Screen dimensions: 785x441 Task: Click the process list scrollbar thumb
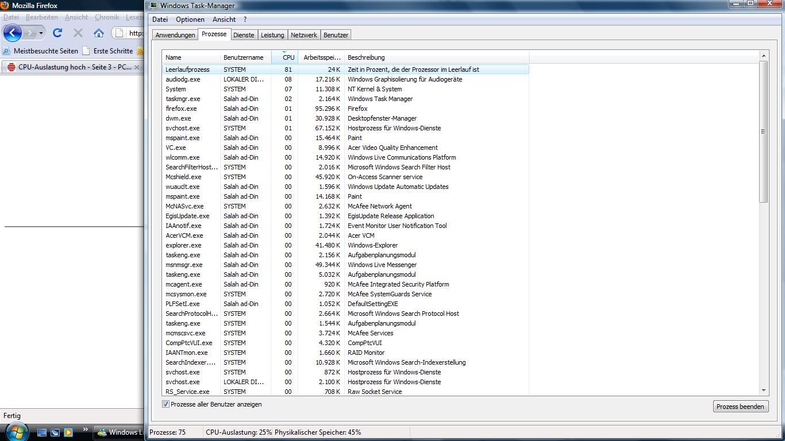[x=764, y=131]
